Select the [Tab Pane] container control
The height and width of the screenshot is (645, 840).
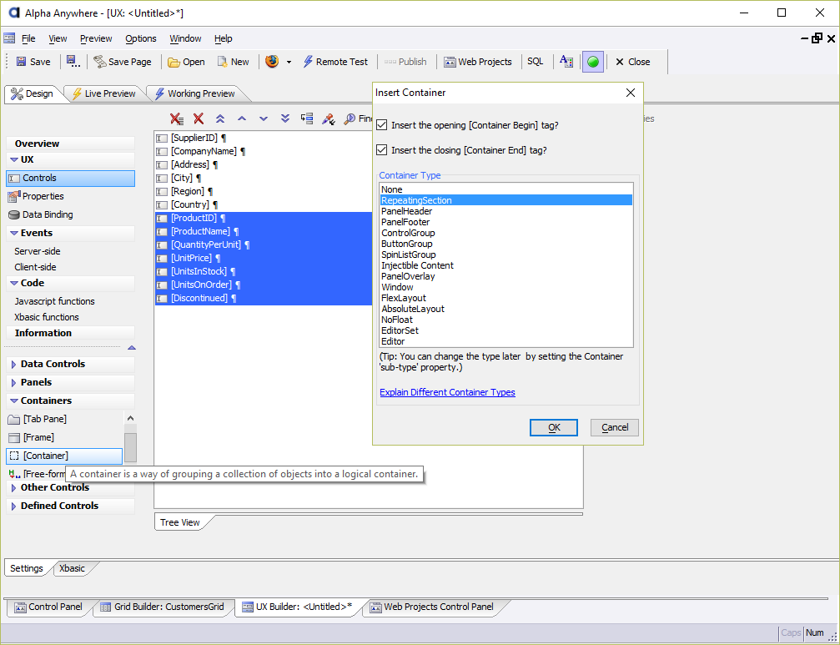point(45,419)
